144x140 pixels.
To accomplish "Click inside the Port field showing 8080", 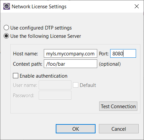I will 123,53.
